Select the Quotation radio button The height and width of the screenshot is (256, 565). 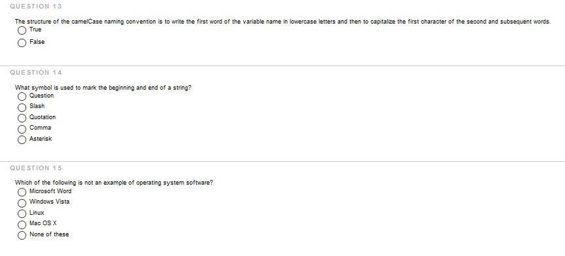22,118
